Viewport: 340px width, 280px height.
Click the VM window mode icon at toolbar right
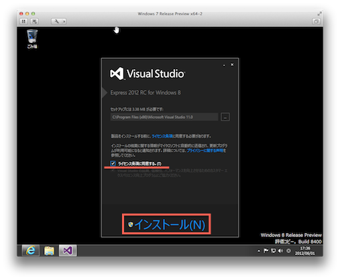click(x=316, y=21)
